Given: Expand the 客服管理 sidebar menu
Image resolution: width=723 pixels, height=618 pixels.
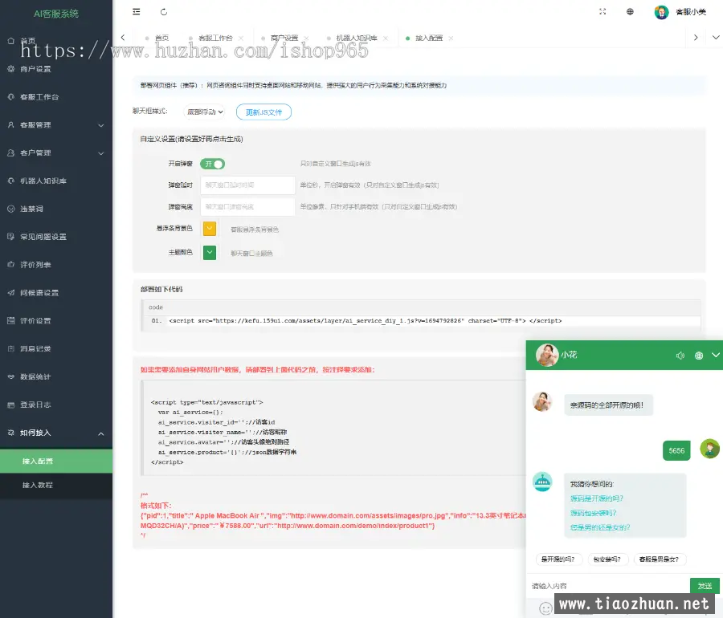Looking at the screenshot, I should [55, 125].
